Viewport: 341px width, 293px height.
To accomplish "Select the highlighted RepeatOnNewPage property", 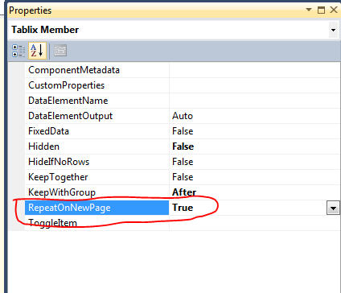I will (x=97, y=208).
